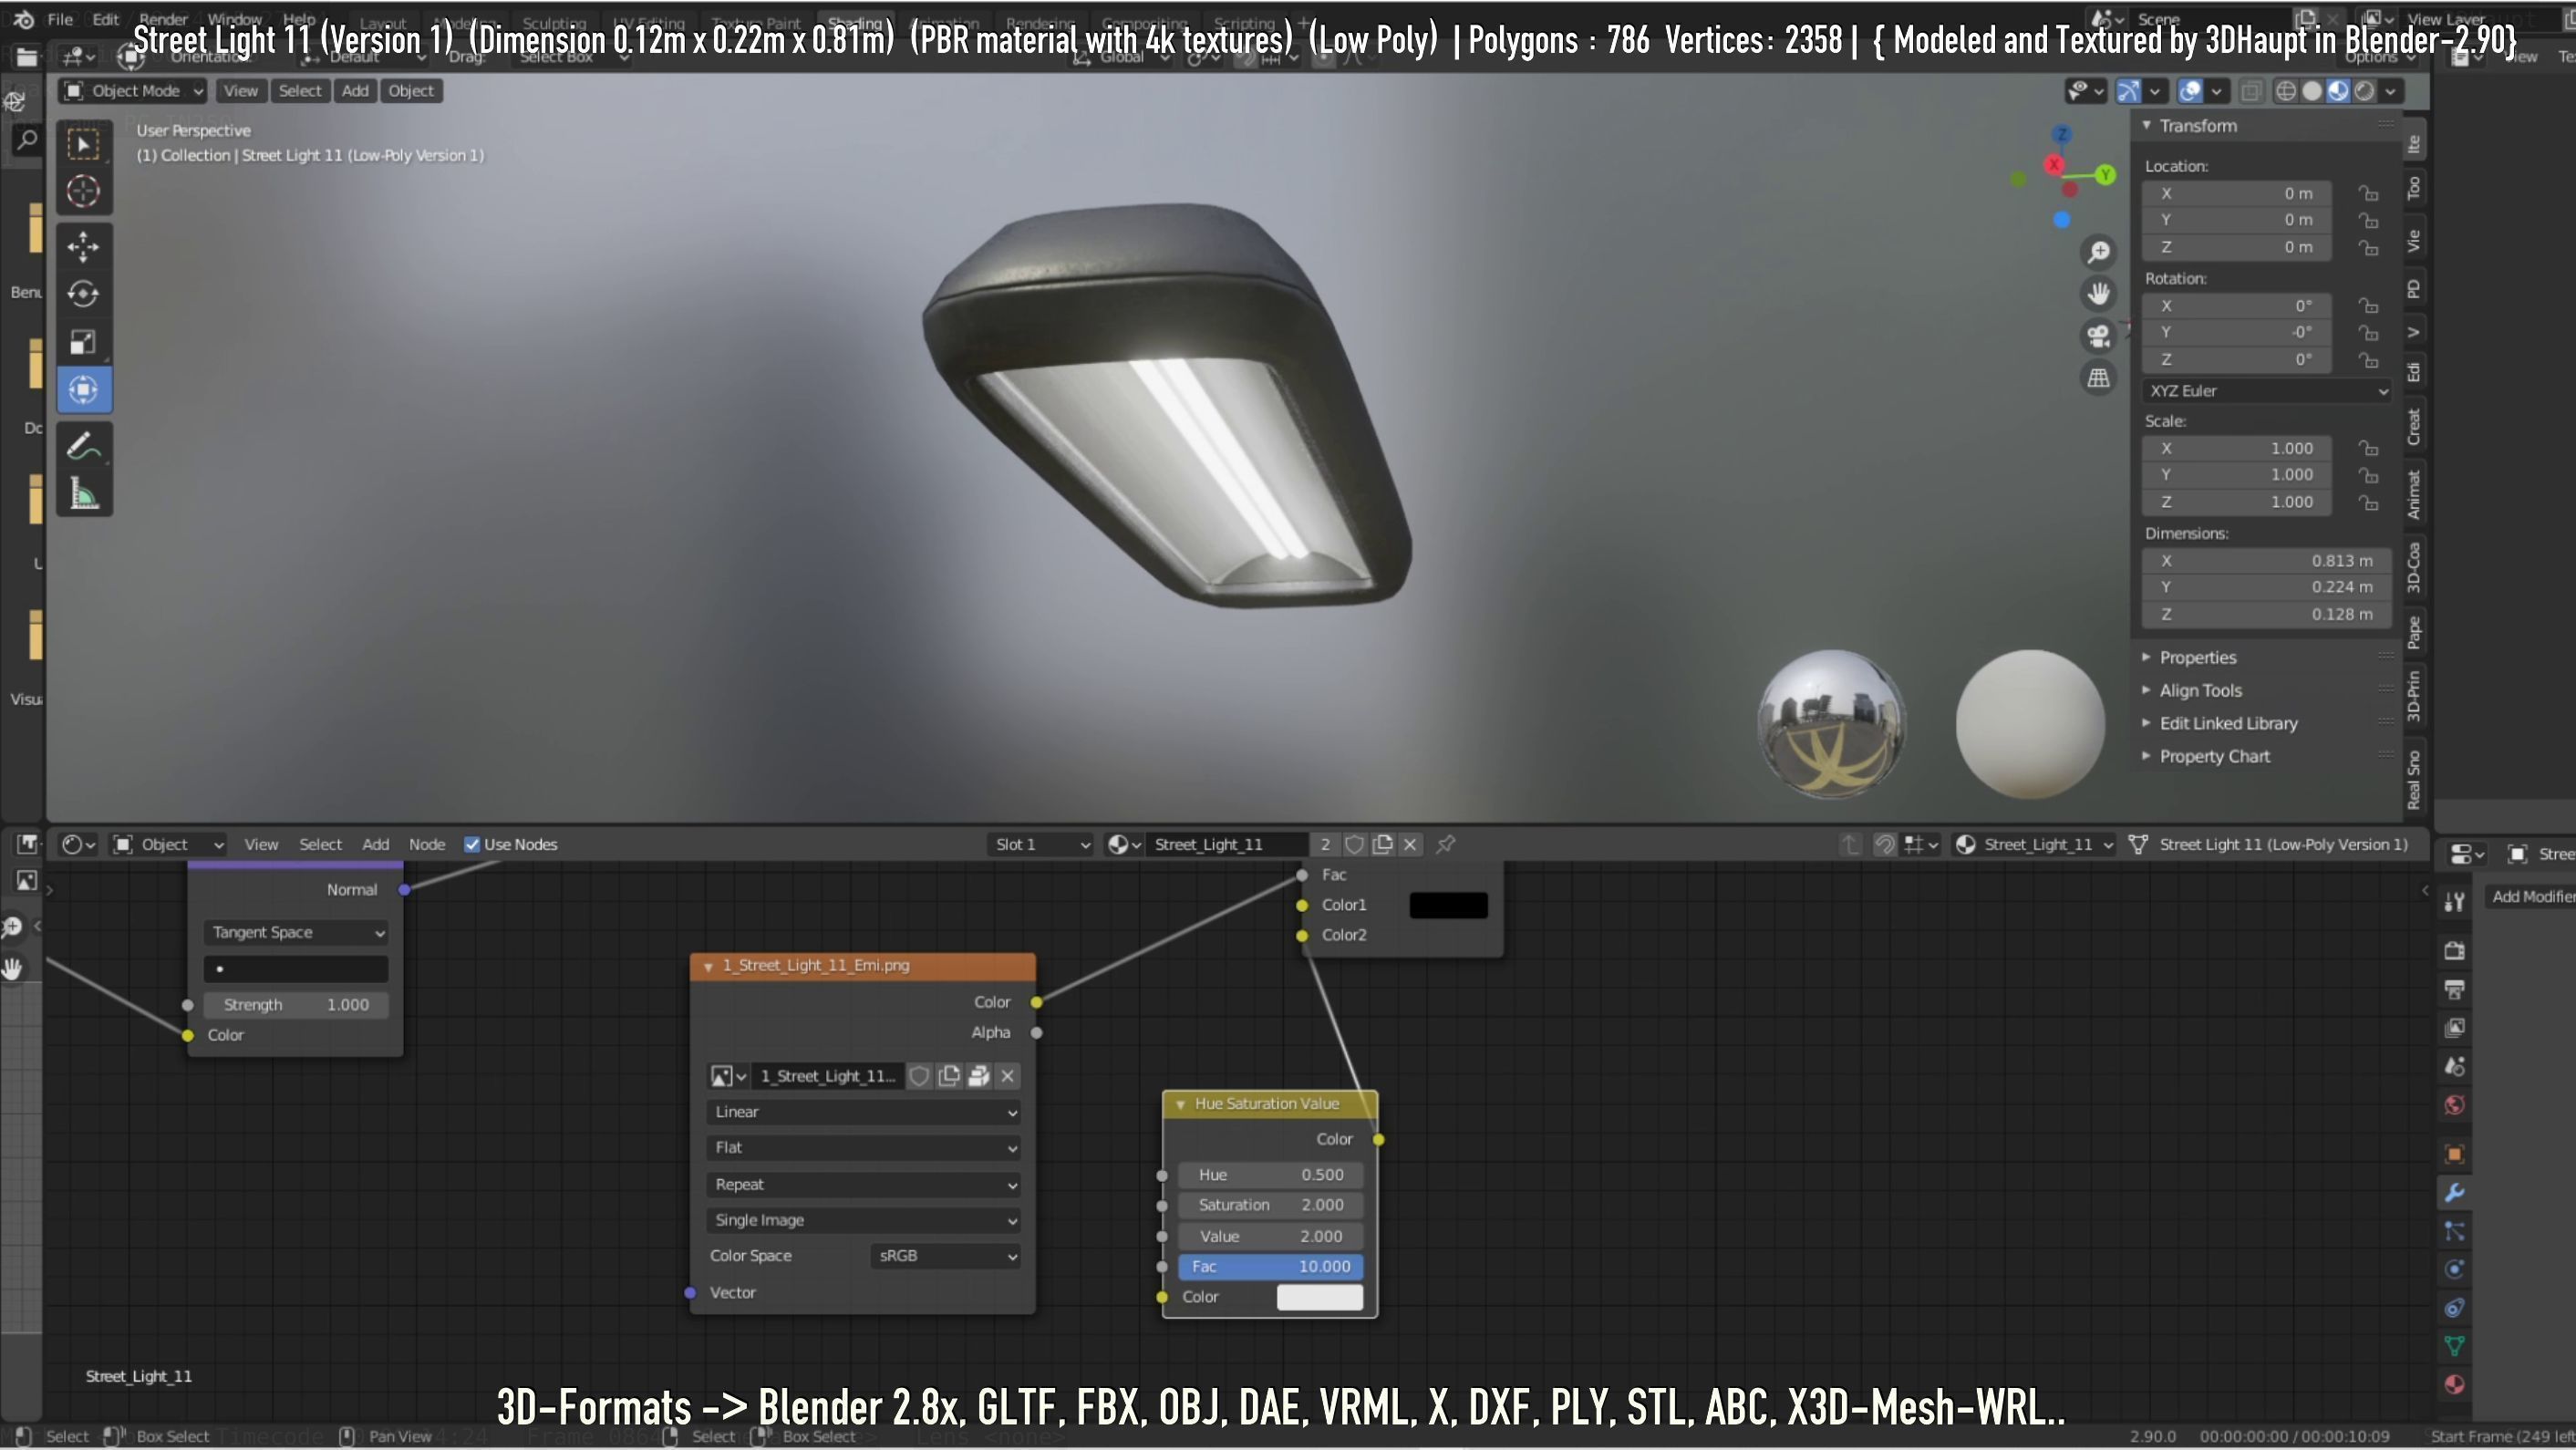Image resolution: width=2576 pixels, height=1450 pixels.
Task: Toggle fake user shield for Street_Light_11 material
Action: coord(1355,844)
